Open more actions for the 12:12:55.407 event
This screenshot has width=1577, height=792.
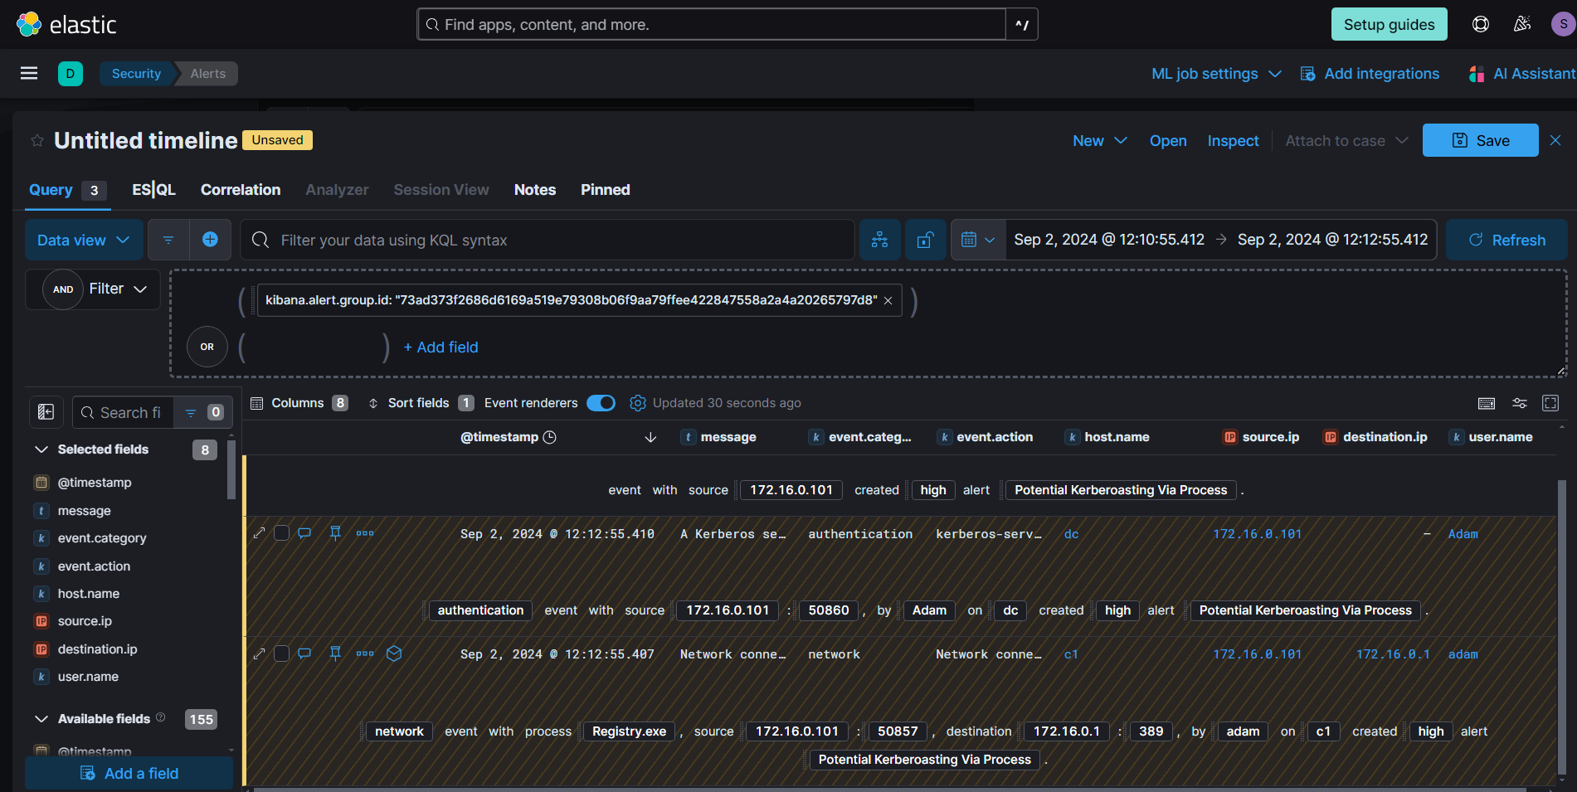(x=365, y=654)
